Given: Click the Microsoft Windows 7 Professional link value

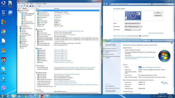Looking at the screenshot, I should [62, 14].
